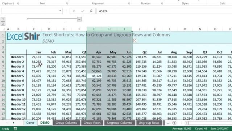Image resolution: width=232 pixels, height=131 pixels.
Task: Select column H header
Action: pyautogui.click(x=109, y=29)
